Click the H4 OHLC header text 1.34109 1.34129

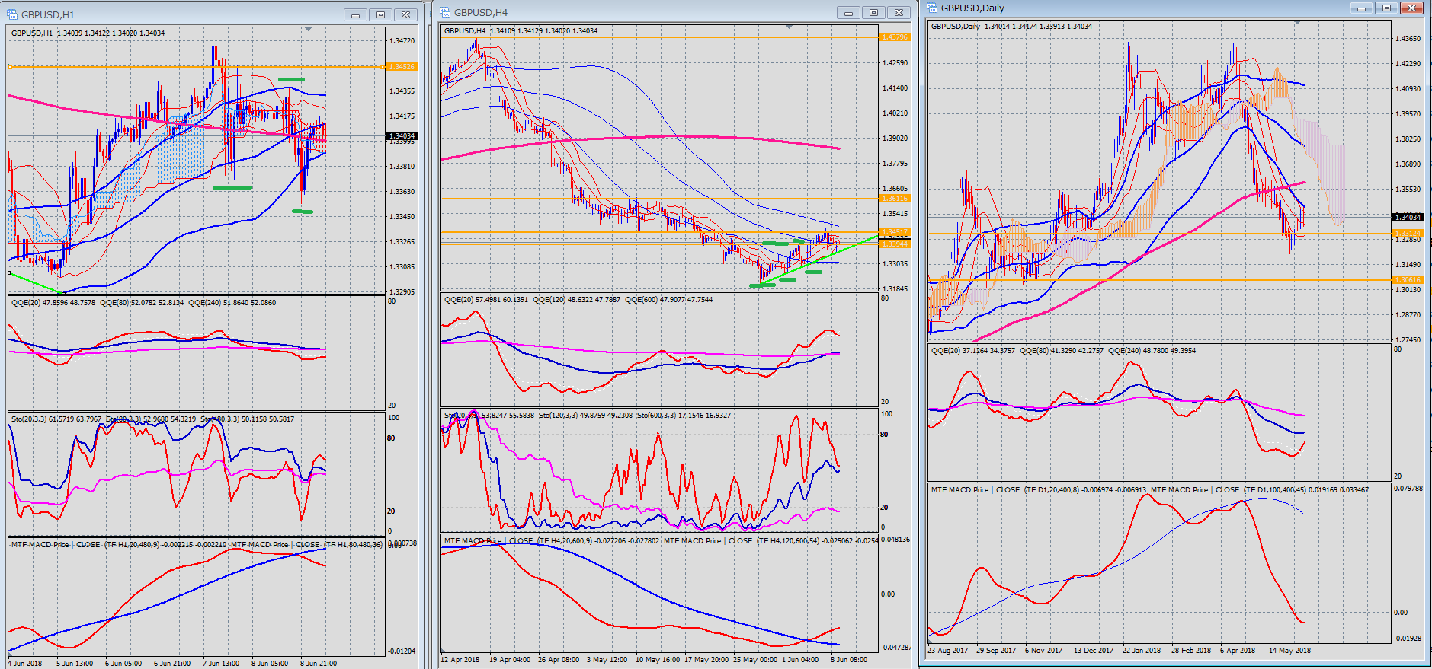coord(517,31)
